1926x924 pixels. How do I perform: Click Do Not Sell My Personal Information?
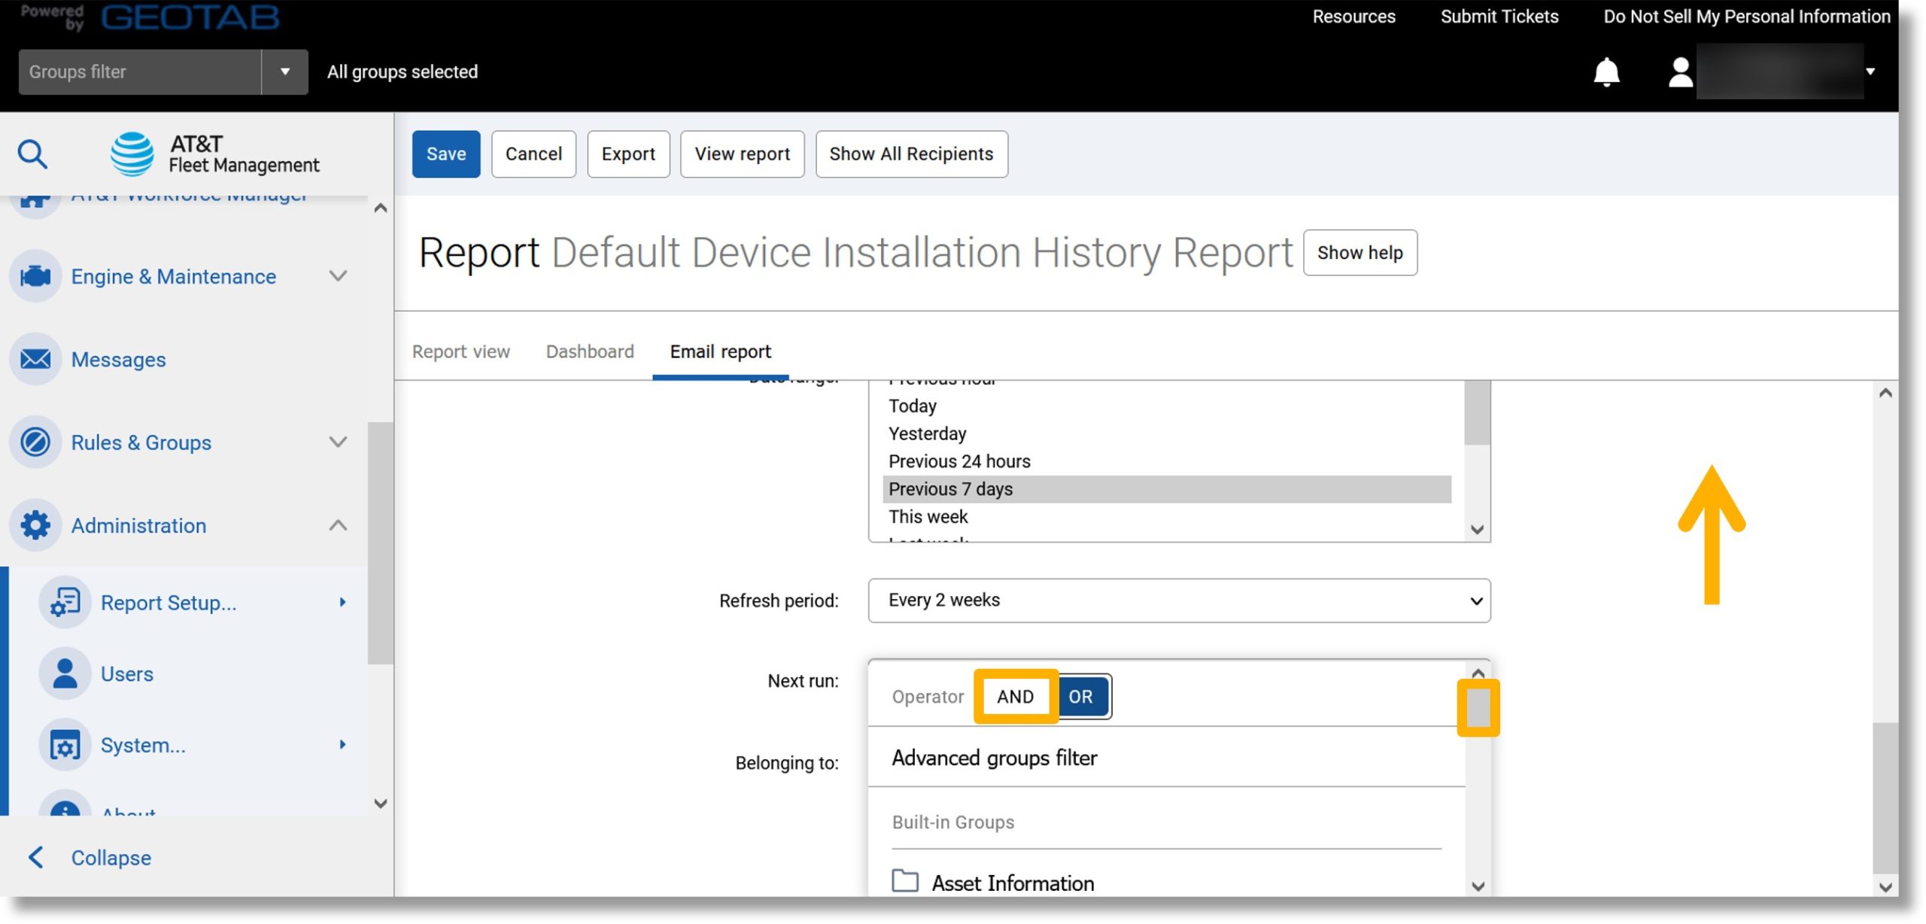[1746, 17]
